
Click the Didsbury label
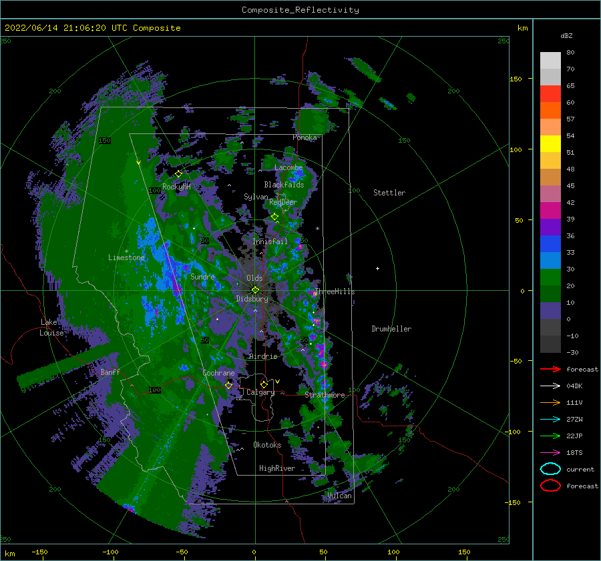pos(252,299)
